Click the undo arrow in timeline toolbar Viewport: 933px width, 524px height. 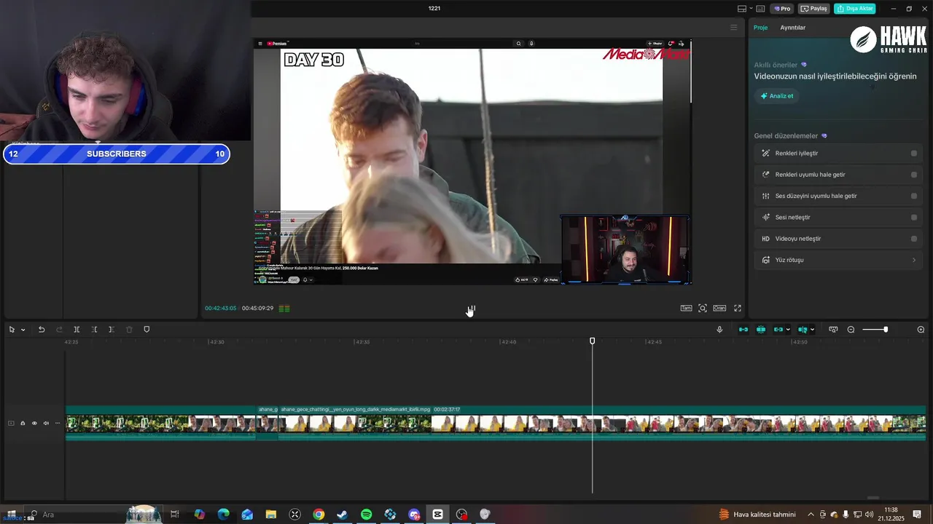[x=42, y=330]
